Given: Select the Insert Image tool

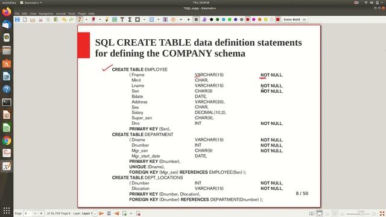Looking at the screenshot, I should 115,19.
